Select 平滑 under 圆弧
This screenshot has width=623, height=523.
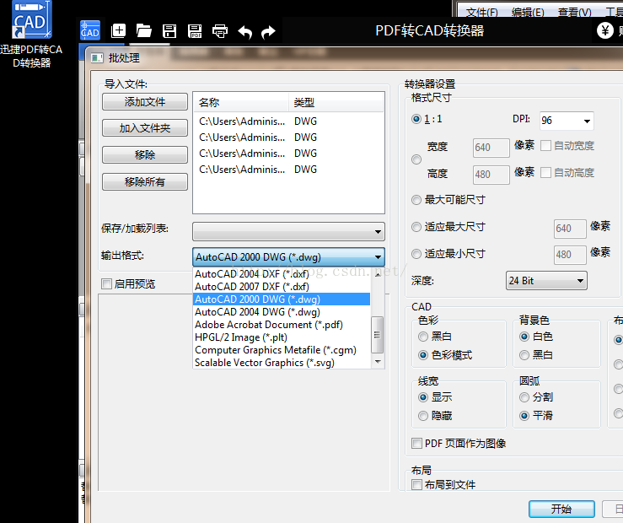(524, 416)
